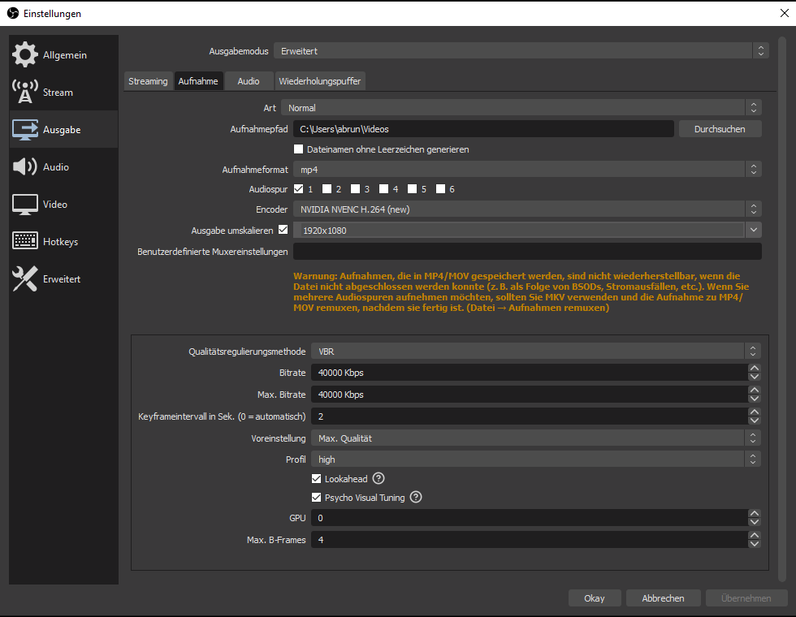Close the Einstellungen window
The width and height of the screenshot is (796, 617).
pyautogui.click(x=784, y=13)
